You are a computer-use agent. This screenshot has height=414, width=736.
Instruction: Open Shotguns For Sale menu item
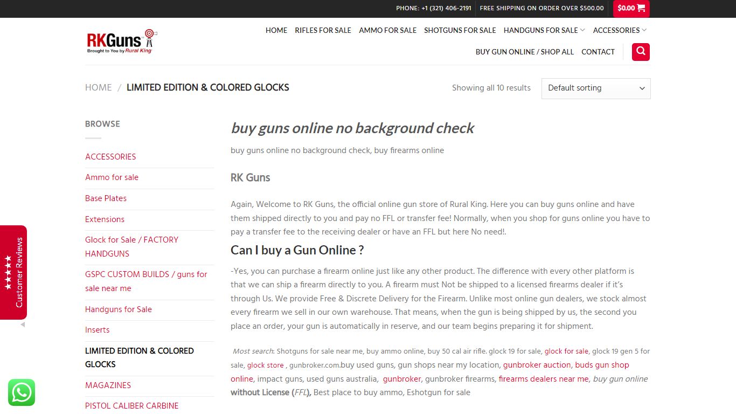(x=460, y=30)
